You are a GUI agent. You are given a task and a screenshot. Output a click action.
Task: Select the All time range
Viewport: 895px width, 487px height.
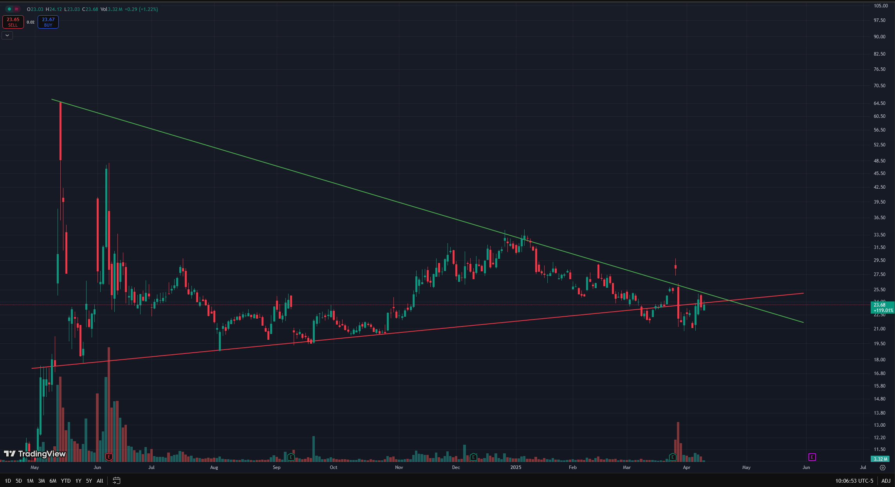tap(100, 481)
